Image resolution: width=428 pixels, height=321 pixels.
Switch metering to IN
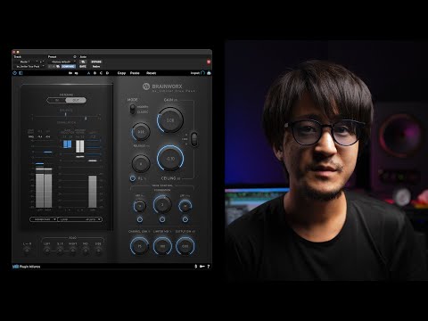tap(57, 100)
